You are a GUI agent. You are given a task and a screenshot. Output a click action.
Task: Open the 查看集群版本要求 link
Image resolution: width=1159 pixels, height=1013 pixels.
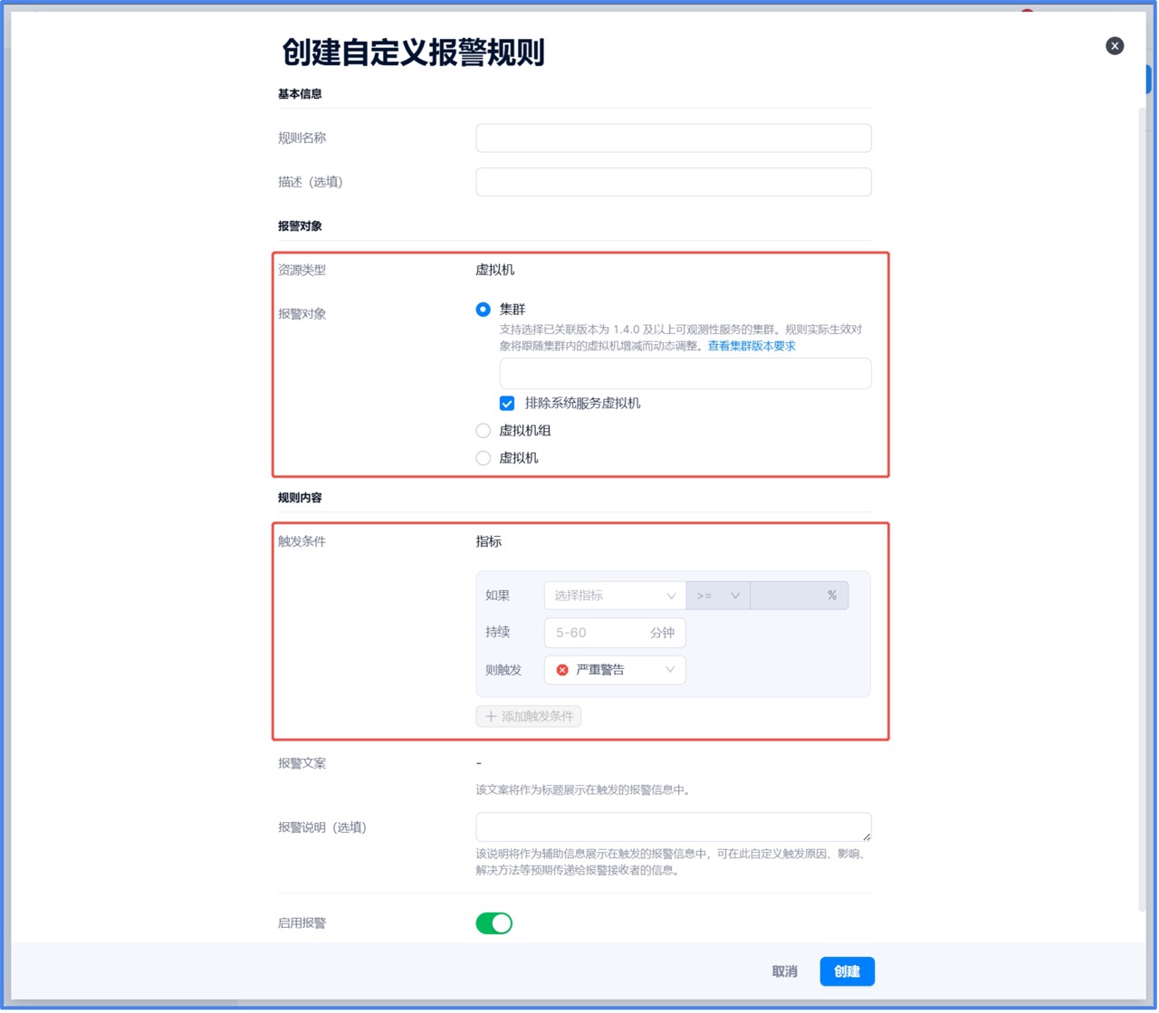click(752, 346)
